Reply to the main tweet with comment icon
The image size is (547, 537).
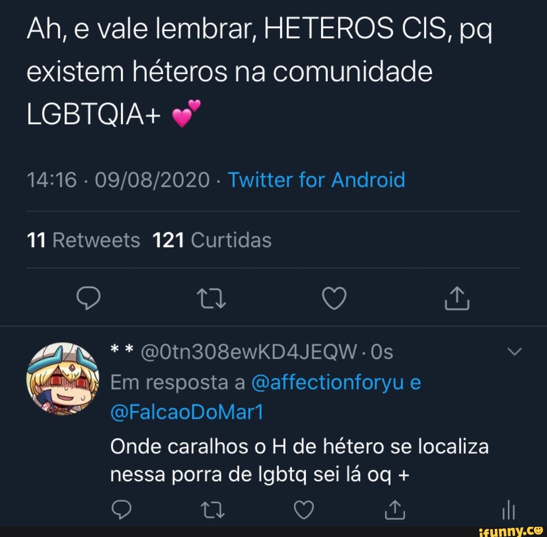coord(88,298)
